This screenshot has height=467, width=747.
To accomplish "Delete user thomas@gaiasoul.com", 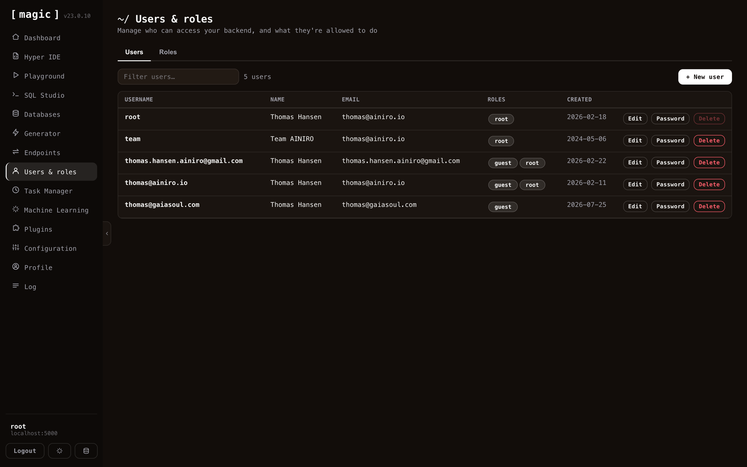I will click(709, 207).
